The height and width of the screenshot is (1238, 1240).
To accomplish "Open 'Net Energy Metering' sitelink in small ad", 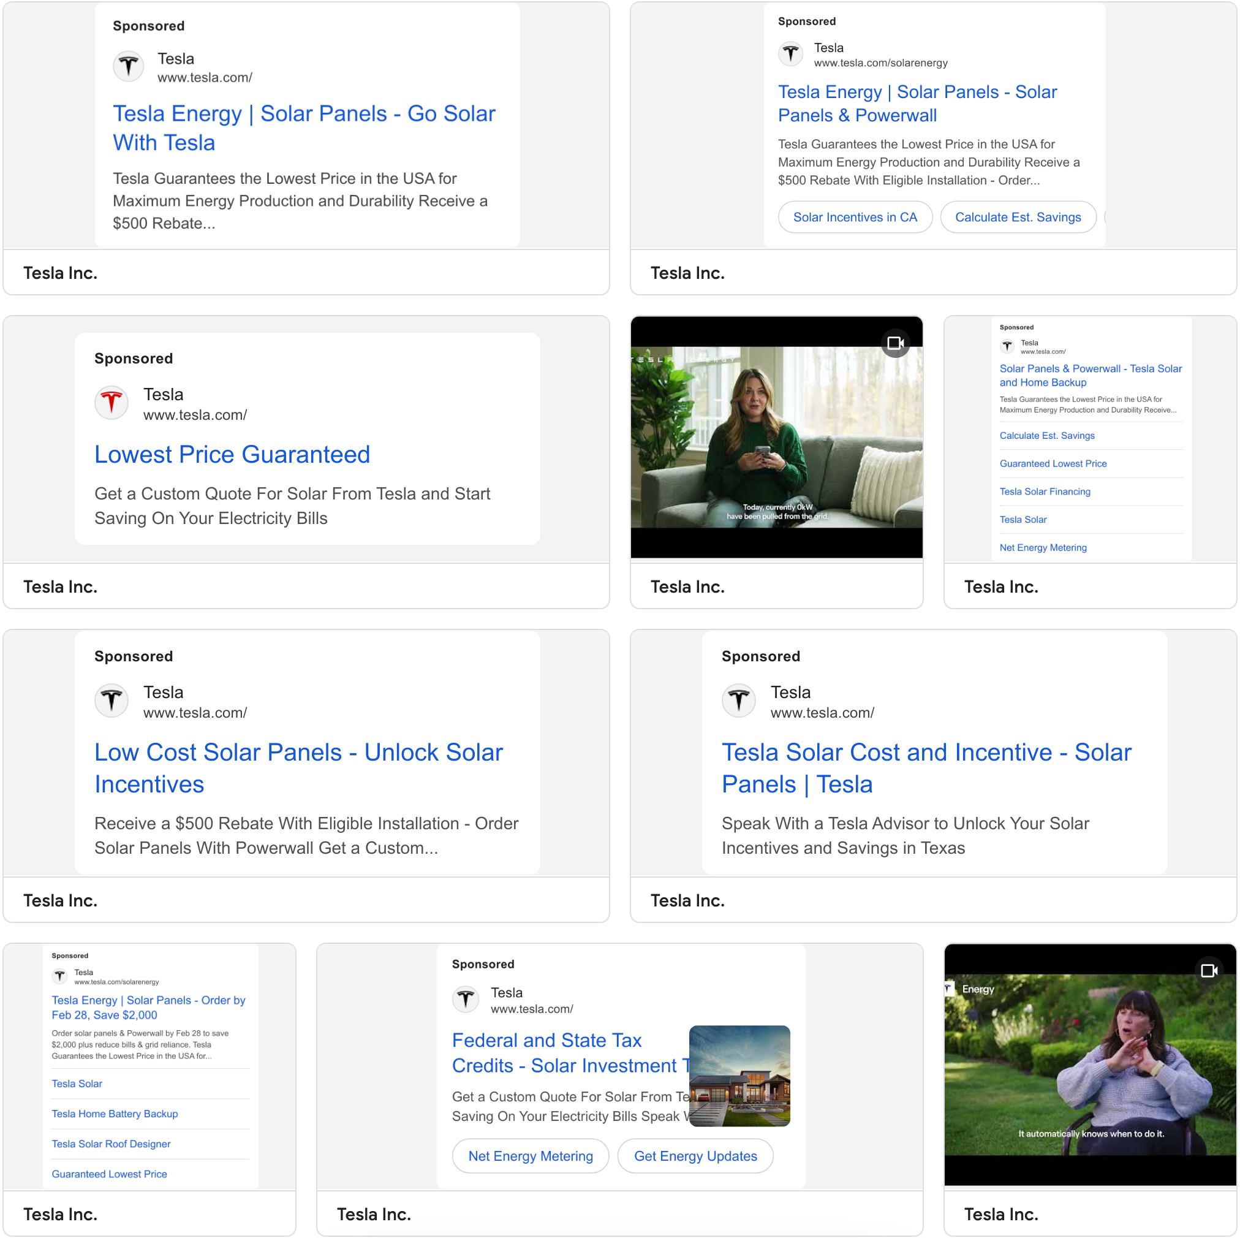I will pyautogui.click(x=1043, y=548).
